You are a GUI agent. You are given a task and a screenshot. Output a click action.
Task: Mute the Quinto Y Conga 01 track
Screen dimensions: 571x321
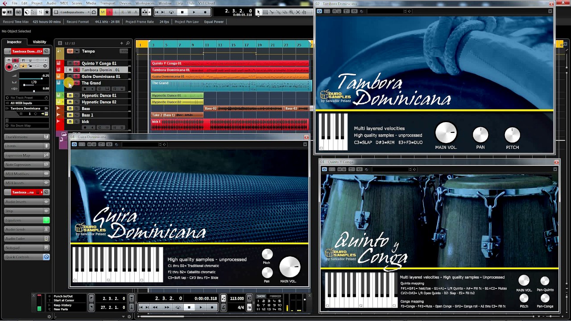point(70,63)
